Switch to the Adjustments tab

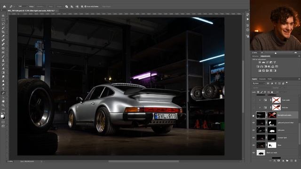click(265, 56)
